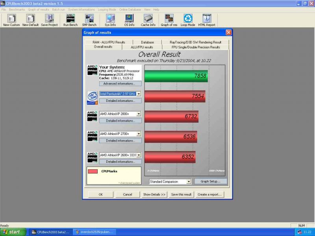315x236 pixels.
Task: Click the red 7554 Pentium4 bar
Action: 175,96
